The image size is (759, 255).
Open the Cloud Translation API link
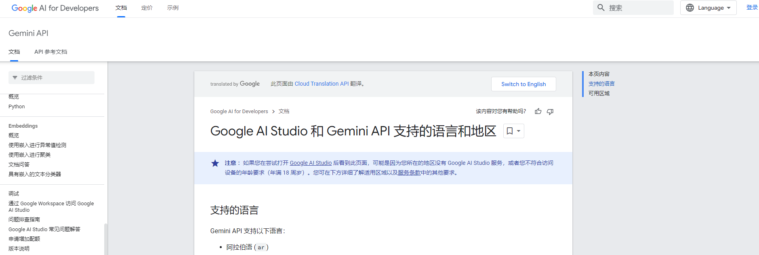coord(322,84)
